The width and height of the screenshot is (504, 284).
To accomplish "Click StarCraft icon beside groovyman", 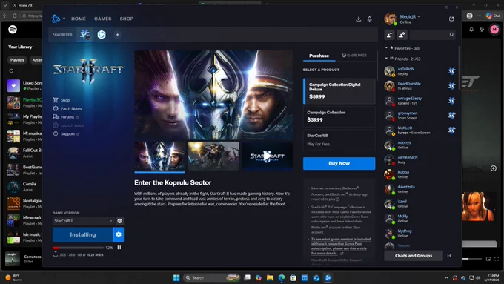I will tap(451, 115).
